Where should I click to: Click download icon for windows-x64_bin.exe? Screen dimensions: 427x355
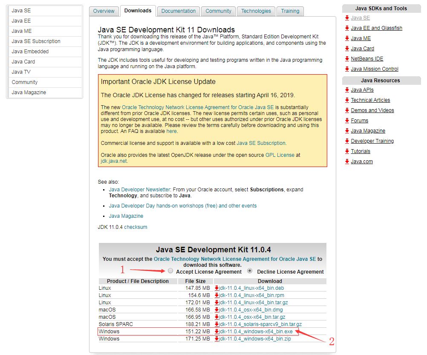(217, 332)
